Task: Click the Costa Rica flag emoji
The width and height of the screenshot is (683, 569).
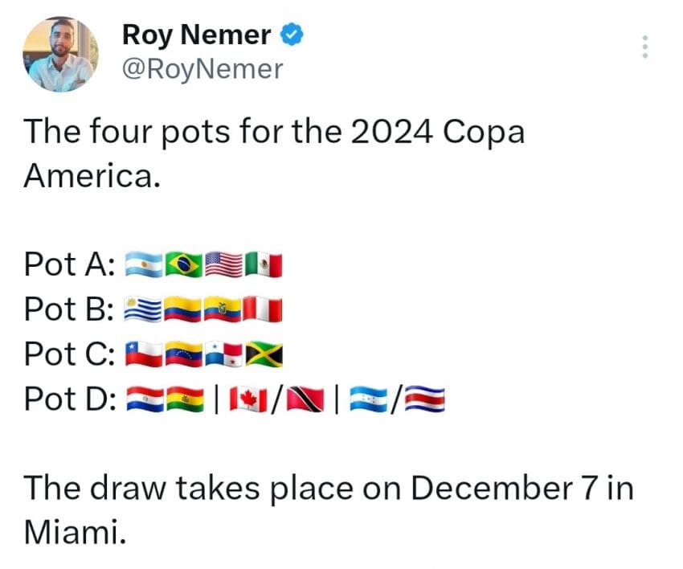Action: [x=426, y=397]
